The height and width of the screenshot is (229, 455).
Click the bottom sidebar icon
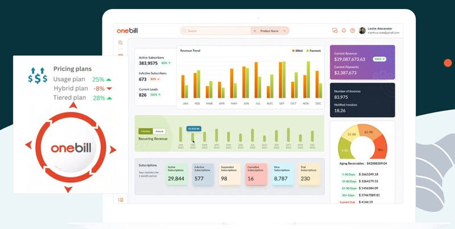pyautogui.click(x=121, y=200)
